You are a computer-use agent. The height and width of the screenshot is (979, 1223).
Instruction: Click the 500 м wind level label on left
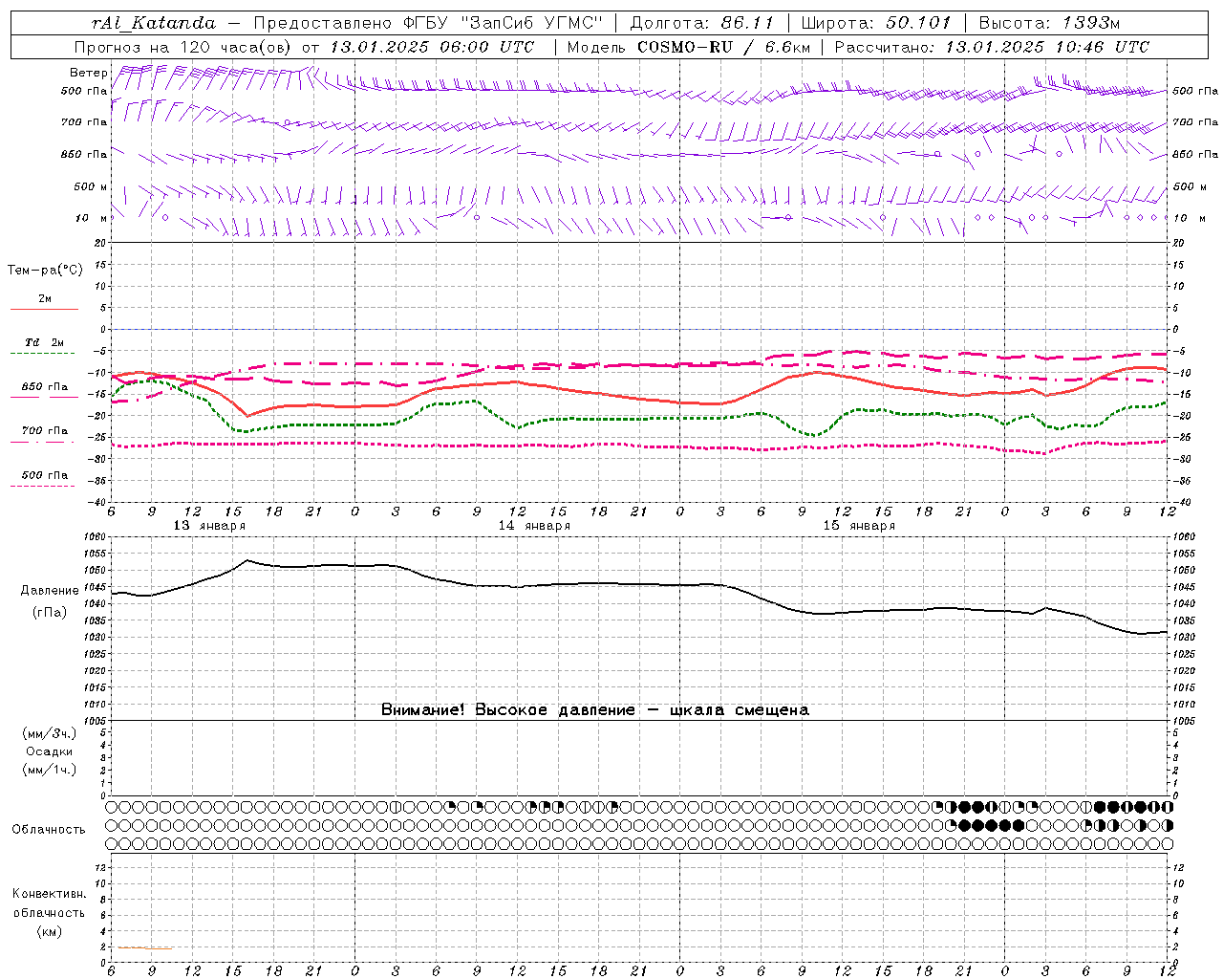click(x=91, y=186)
